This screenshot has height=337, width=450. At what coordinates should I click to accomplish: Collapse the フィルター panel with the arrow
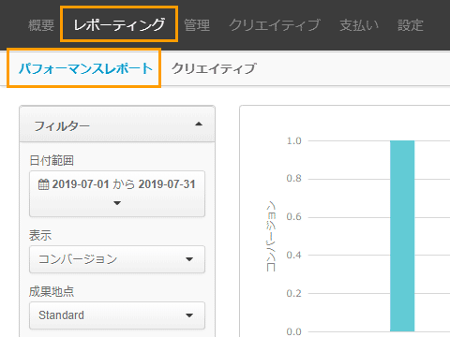[199, 125]
